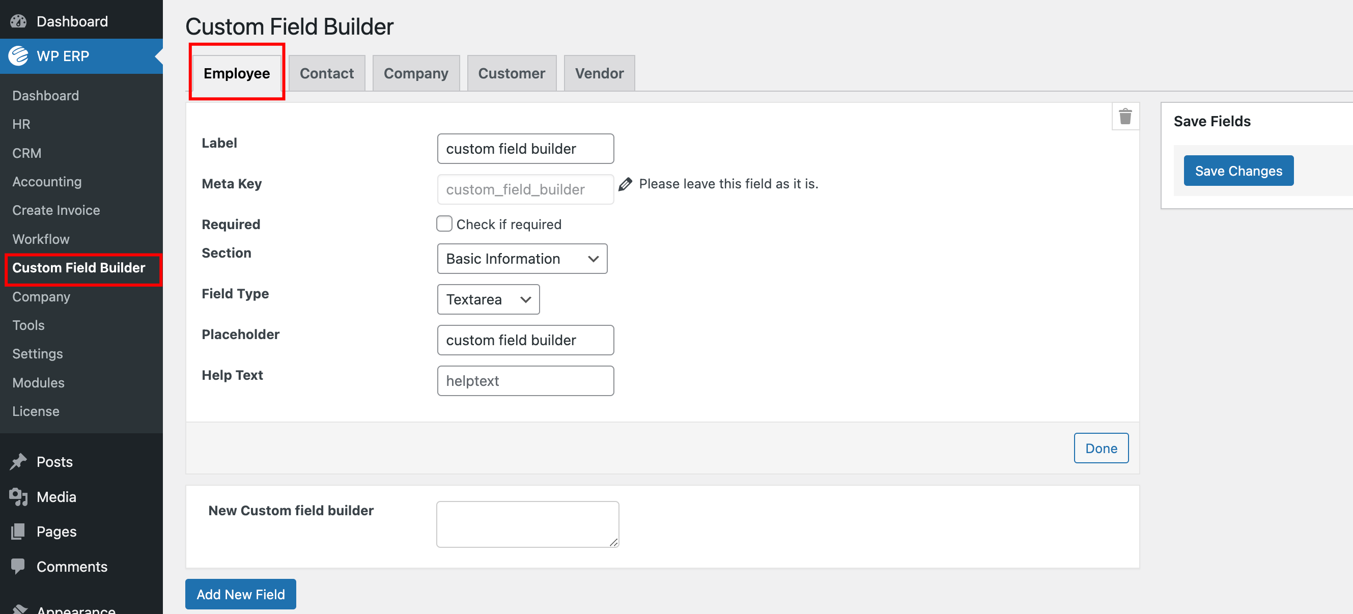The image size is (1353, 614).
Task: Click 'Media' label in sidebar
Action: (56, 496)
